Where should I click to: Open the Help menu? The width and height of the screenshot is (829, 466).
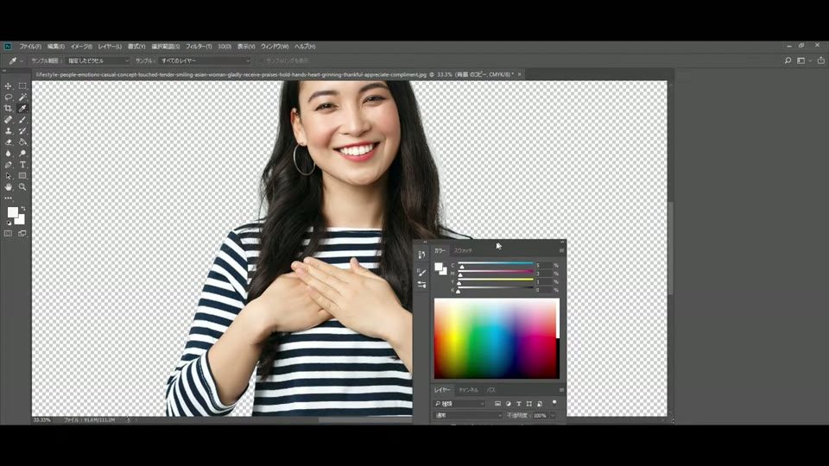point(305,47)
